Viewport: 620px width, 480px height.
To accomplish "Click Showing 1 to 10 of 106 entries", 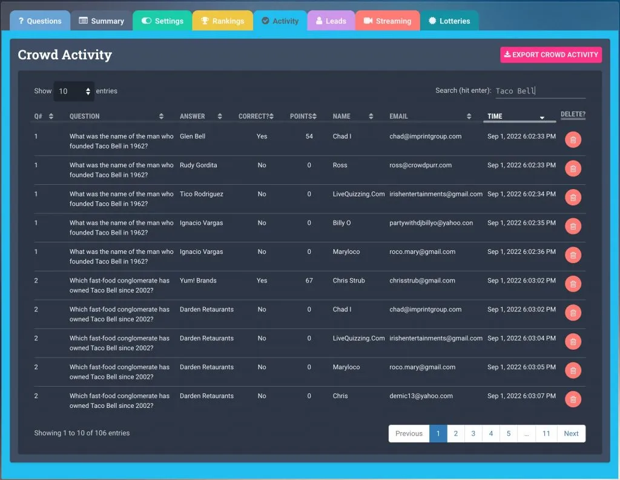I will coord(82,433).
